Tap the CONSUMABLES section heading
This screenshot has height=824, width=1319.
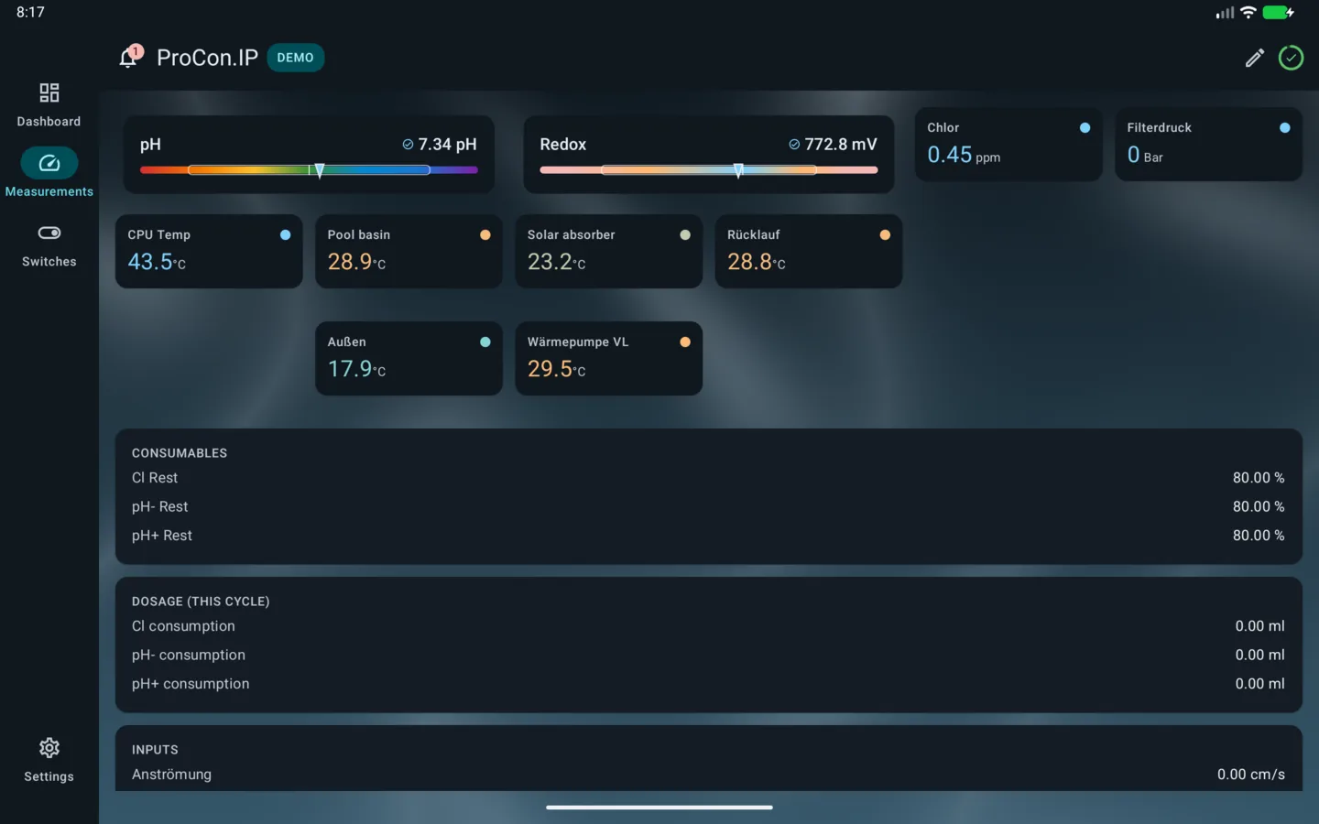coord(180,453)
